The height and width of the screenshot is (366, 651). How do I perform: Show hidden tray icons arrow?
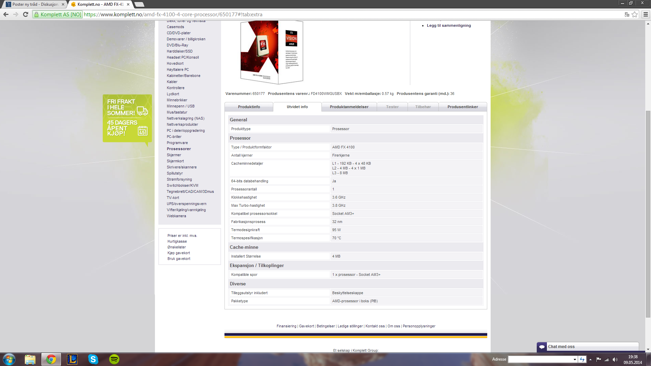(590, 360)
